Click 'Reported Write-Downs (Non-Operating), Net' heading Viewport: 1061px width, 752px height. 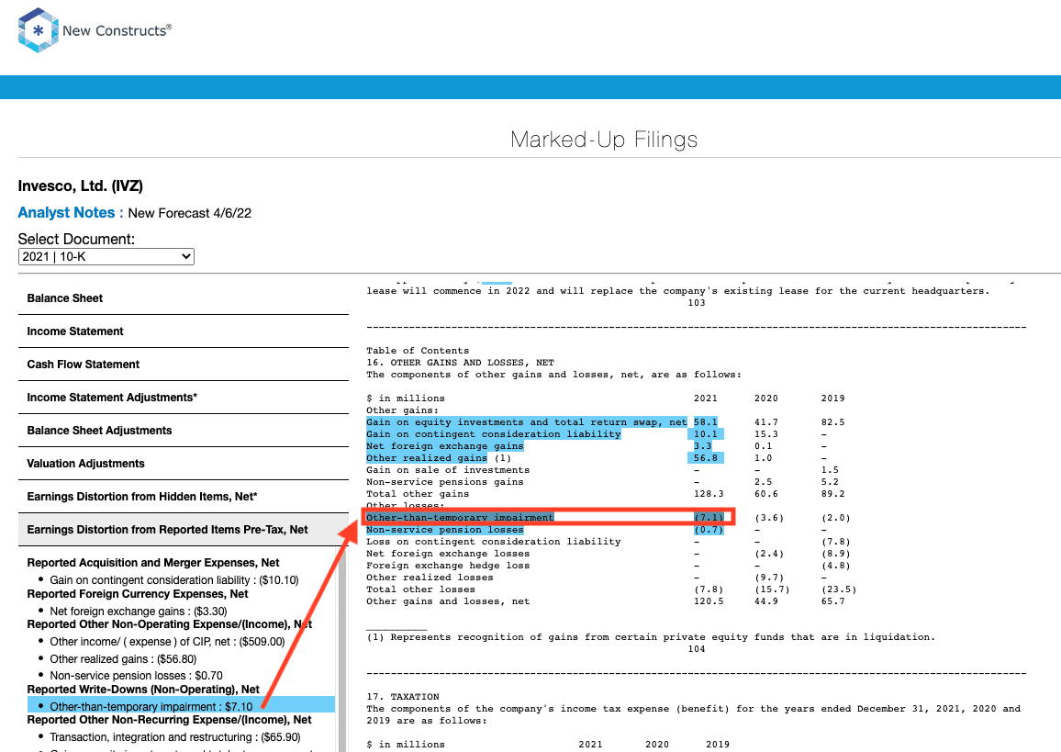coord(143,689)
